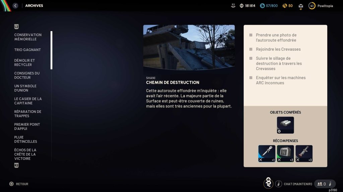Screen dimensions: 343x192
Task: Click the back arrow next to Archives
Action: (x=15, y=6)
